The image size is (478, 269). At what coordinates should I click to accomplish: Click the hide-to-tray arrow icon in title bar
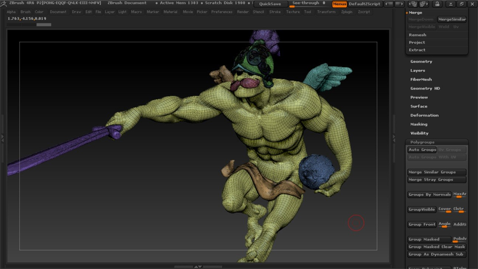click(x=451, y=4)
